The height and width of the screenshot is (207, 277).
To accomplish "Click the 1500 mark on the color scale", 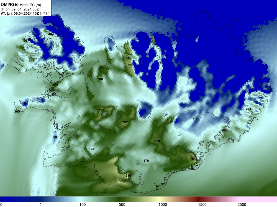I will (202, 205).
